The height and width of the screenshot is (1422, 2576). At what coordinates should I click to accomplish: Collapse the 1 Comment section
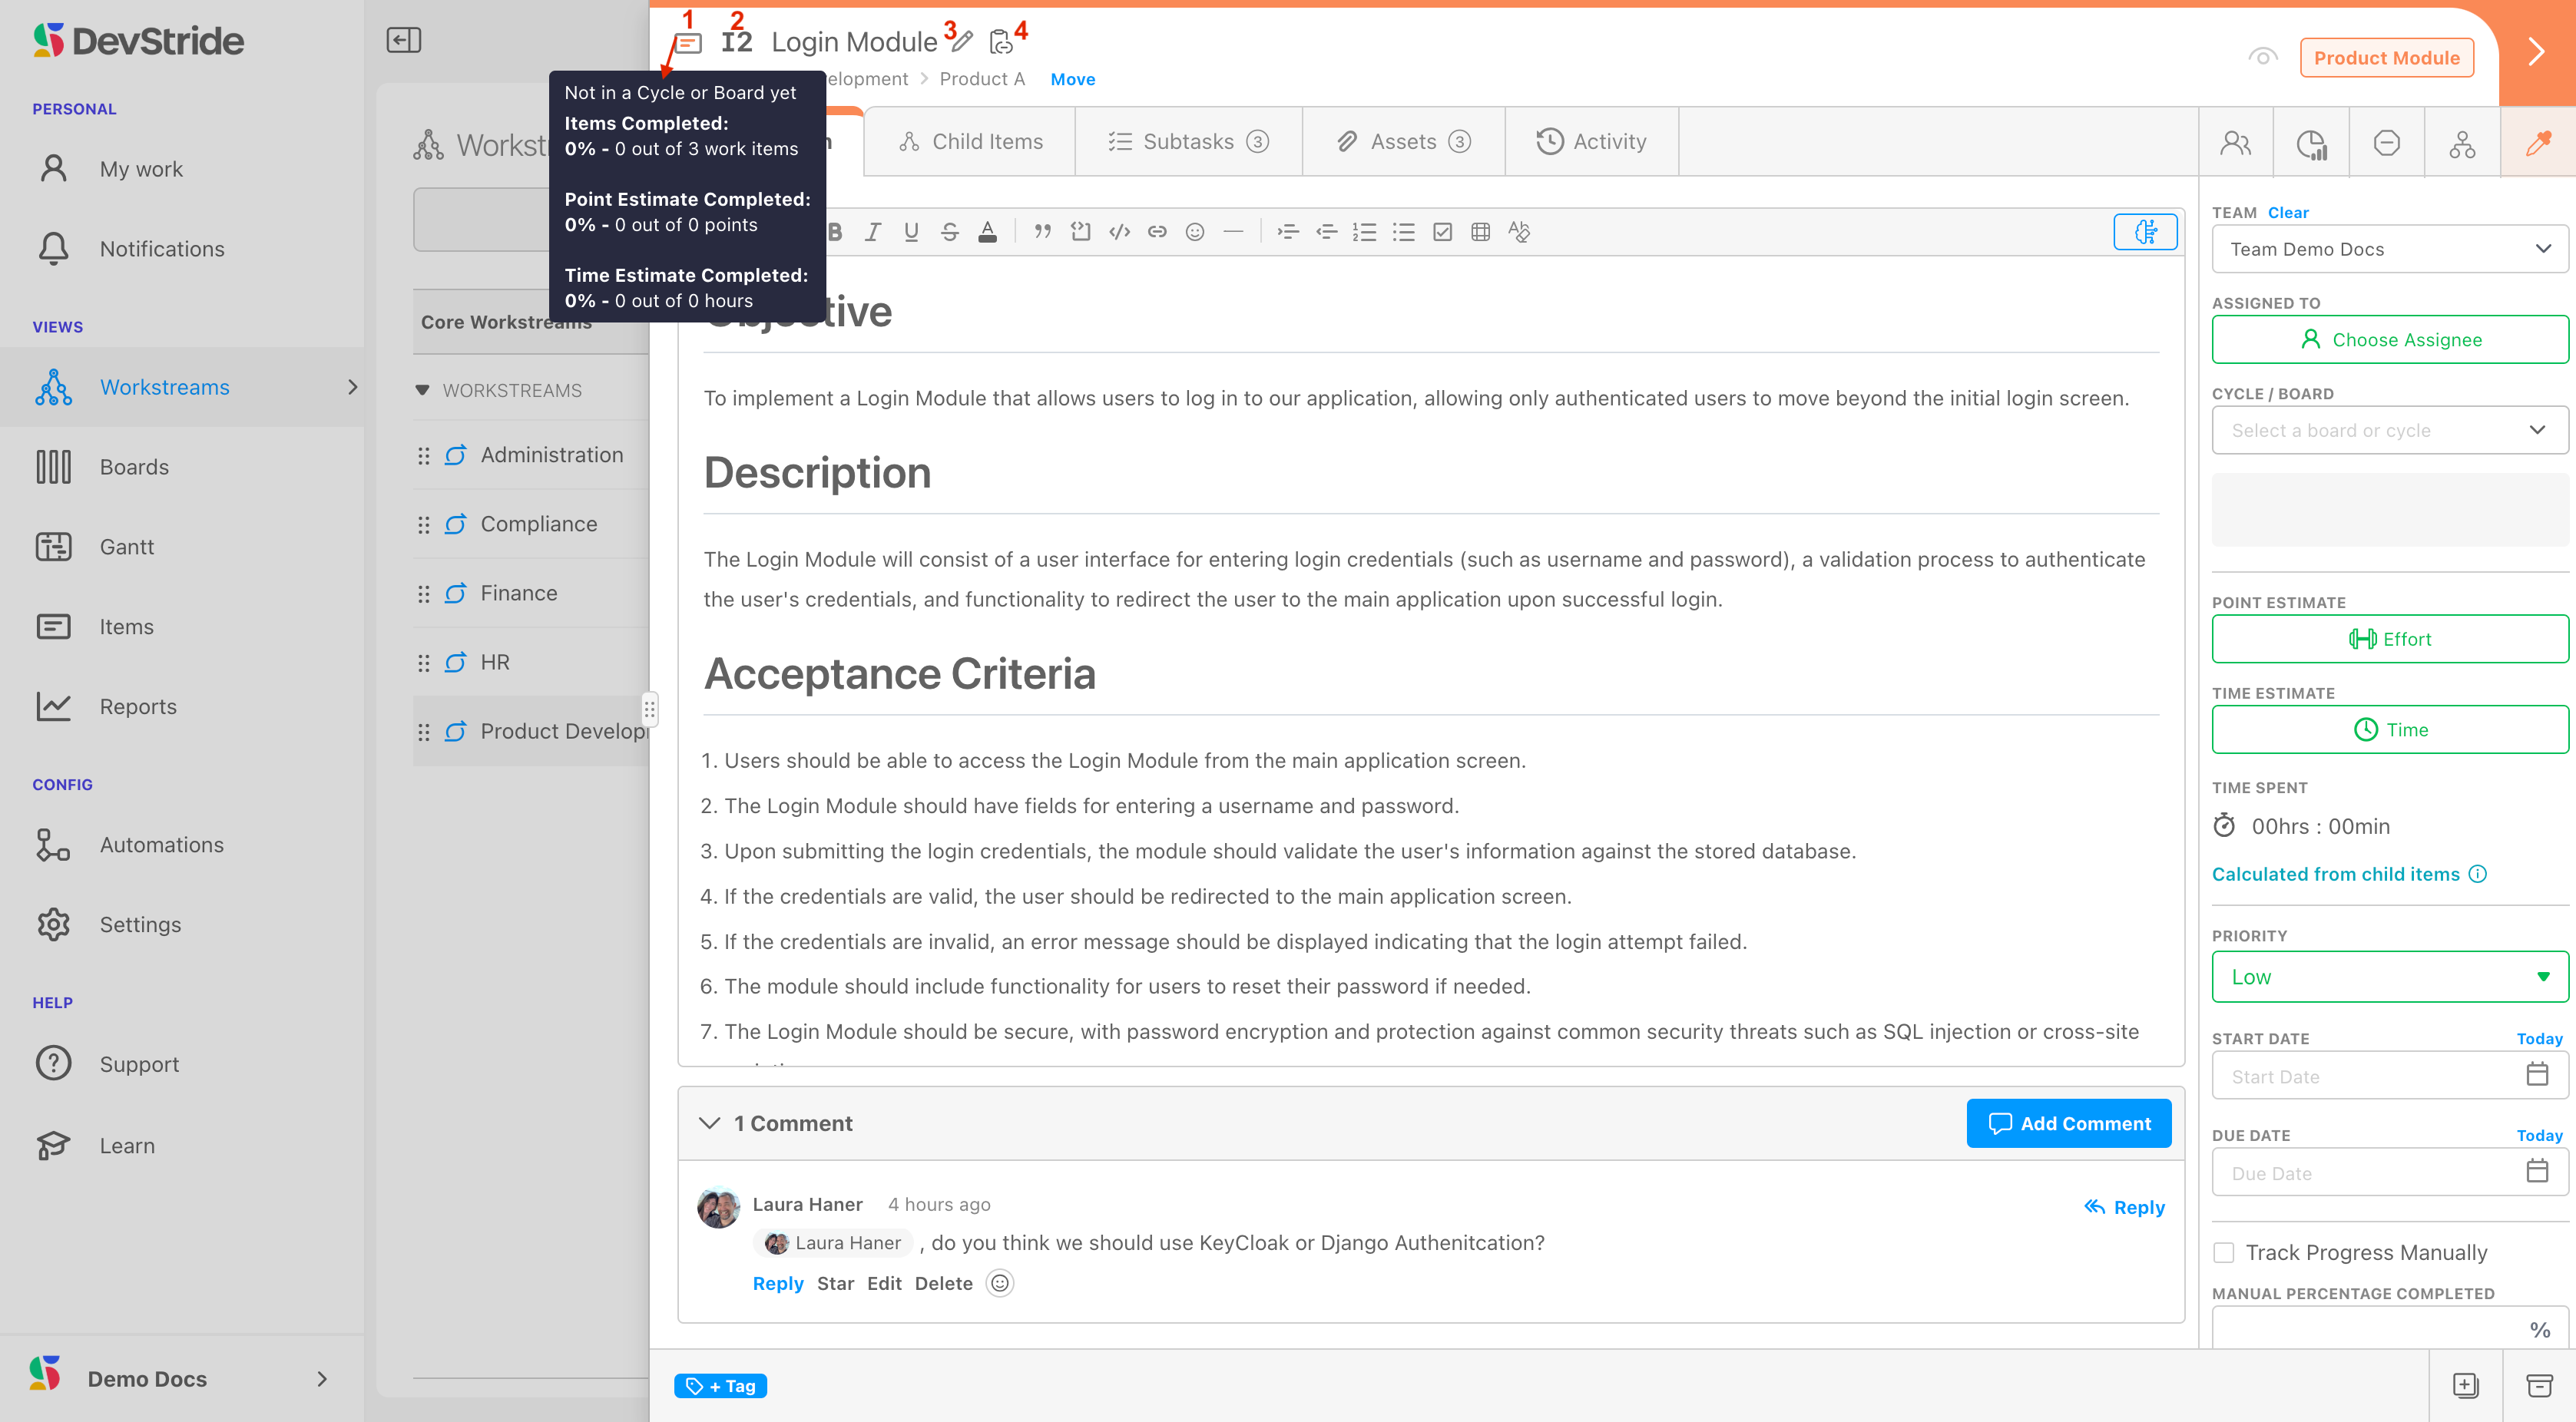(x=709, y=1123)
